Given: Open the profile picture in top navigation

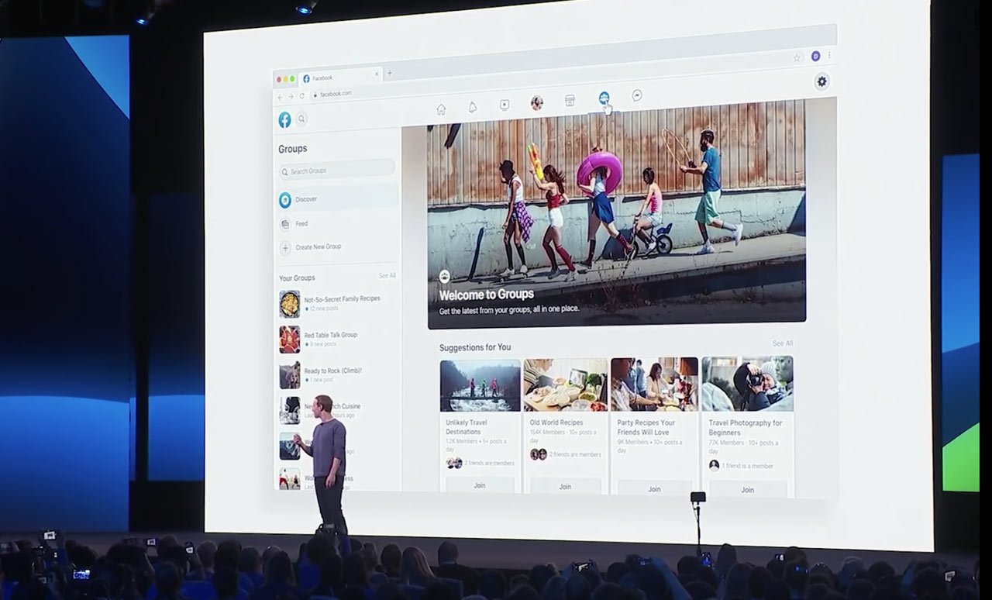Looking at the screenshot, I should click(536, 102).
